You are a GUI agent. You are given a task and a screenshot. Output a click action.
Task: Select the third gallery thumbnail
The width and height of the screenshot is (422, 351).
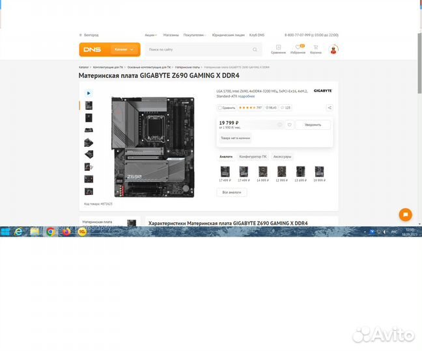89,130
